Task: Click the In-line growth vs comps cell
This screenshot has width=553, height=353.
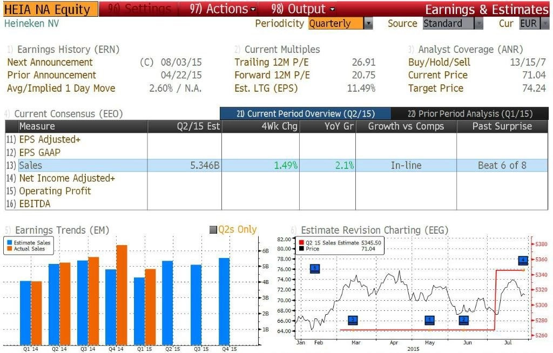Action: (x=406, y=165)
